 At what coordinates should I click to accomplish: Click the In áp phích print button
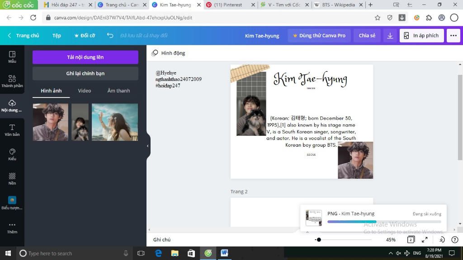(x=422, y=35)
